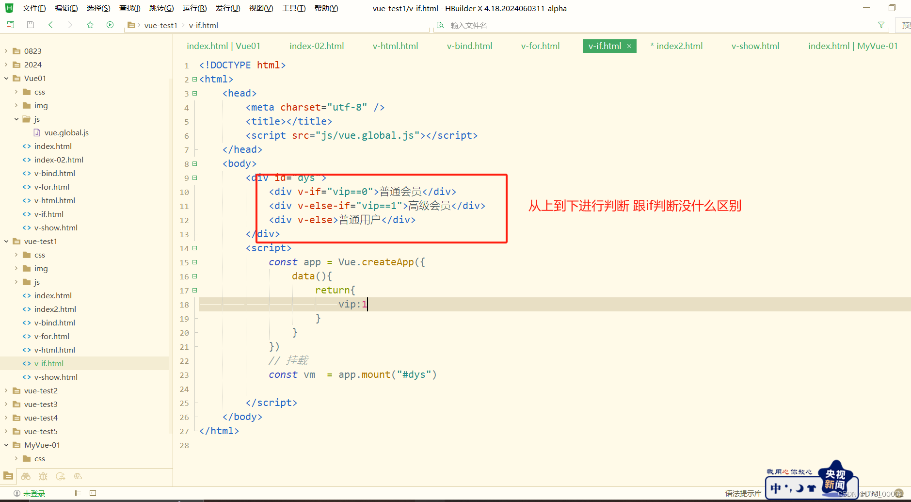Switch to the index-02.html tab
This screenshot has height=502, width=911.
pos(317,46)
